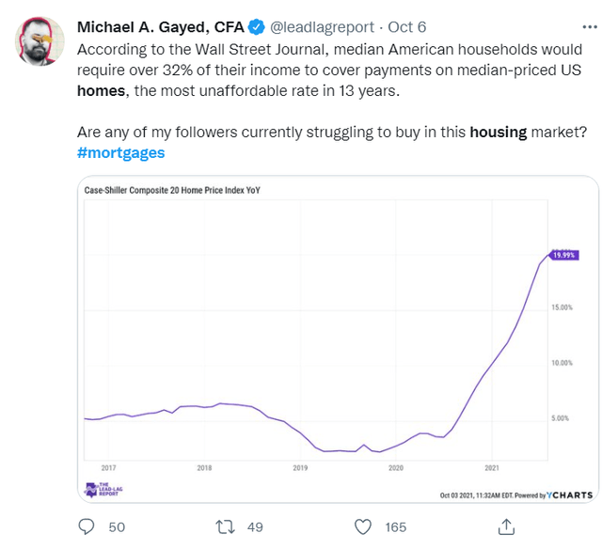
Task: Click the 50 replies count
Action: pos(117,527)
